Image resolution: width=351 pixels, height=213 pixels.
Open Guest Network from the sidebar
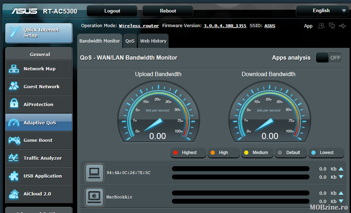pyautogui.click(x=39, y=87)
